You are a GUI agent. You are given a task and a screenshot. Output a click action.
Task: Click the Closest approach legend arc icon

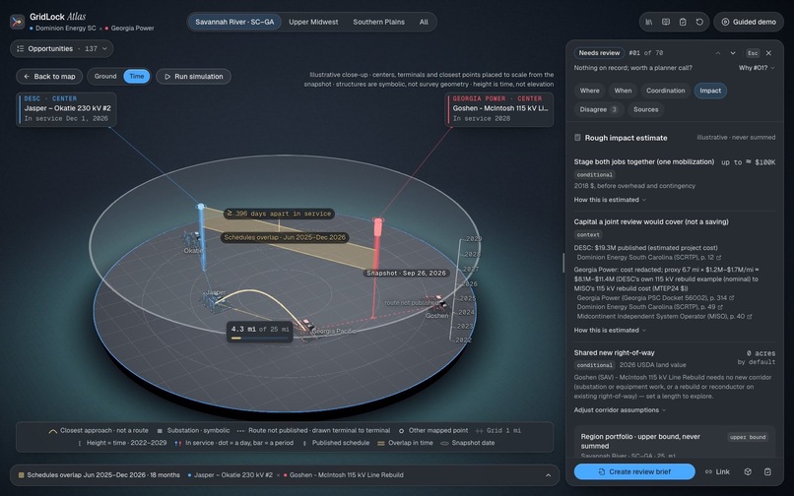pyautogui.click(x=52, y=431)
